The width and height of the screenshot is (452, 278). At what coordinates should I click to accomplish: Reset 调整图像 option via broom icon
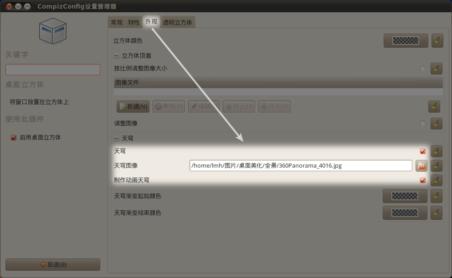[x=436, y=124]
